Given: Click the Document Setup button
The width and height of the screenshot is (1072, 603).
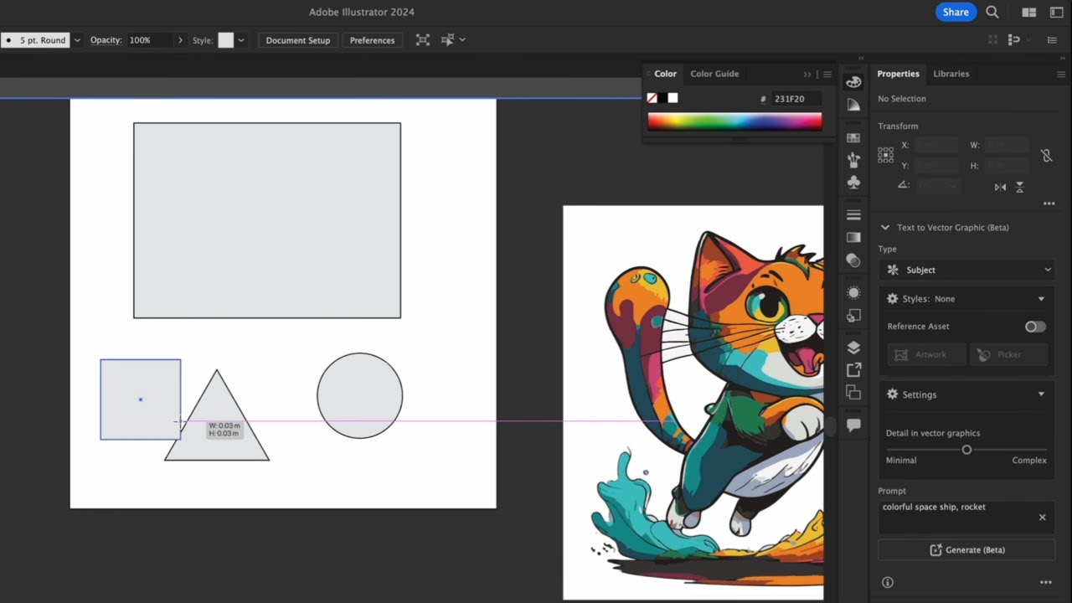Looking at the screenshot, I should coord(298,40).
